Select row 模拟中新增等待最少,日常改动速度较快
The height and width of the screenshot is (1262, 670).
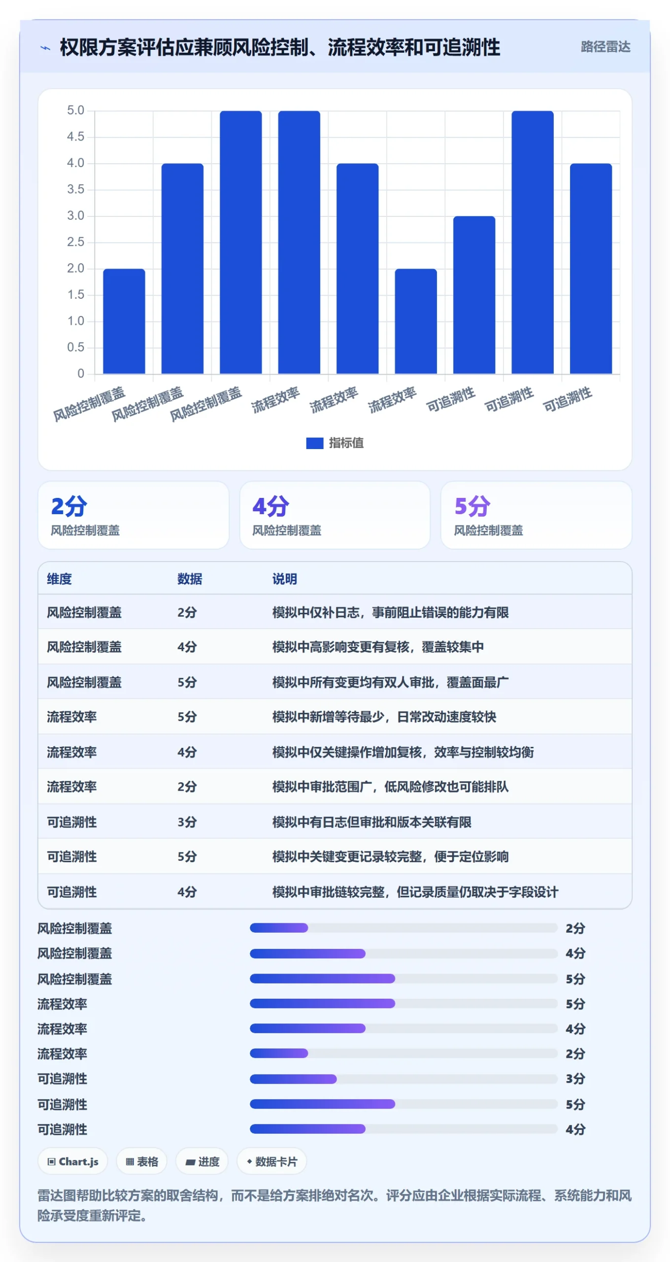coord(335,717)
